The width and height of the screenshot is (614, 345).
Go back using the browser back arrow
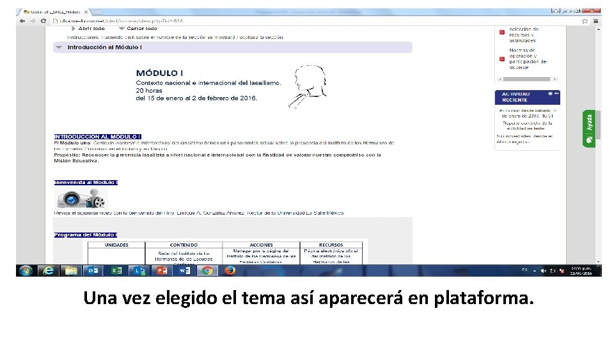[22, 21]
